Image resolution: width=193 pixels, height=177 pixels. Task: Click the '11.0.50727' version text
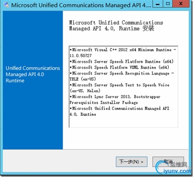point(80,56)
